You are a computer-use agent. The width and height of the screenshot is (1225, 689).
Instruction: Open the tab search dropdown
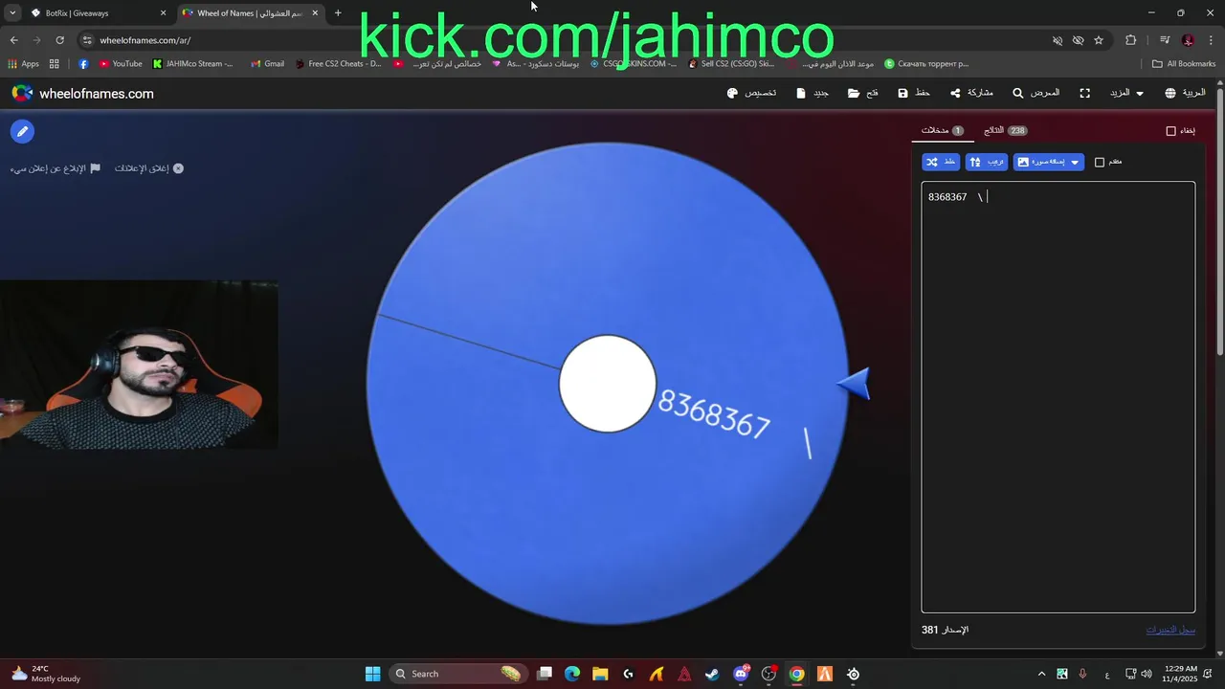[12, 13]
